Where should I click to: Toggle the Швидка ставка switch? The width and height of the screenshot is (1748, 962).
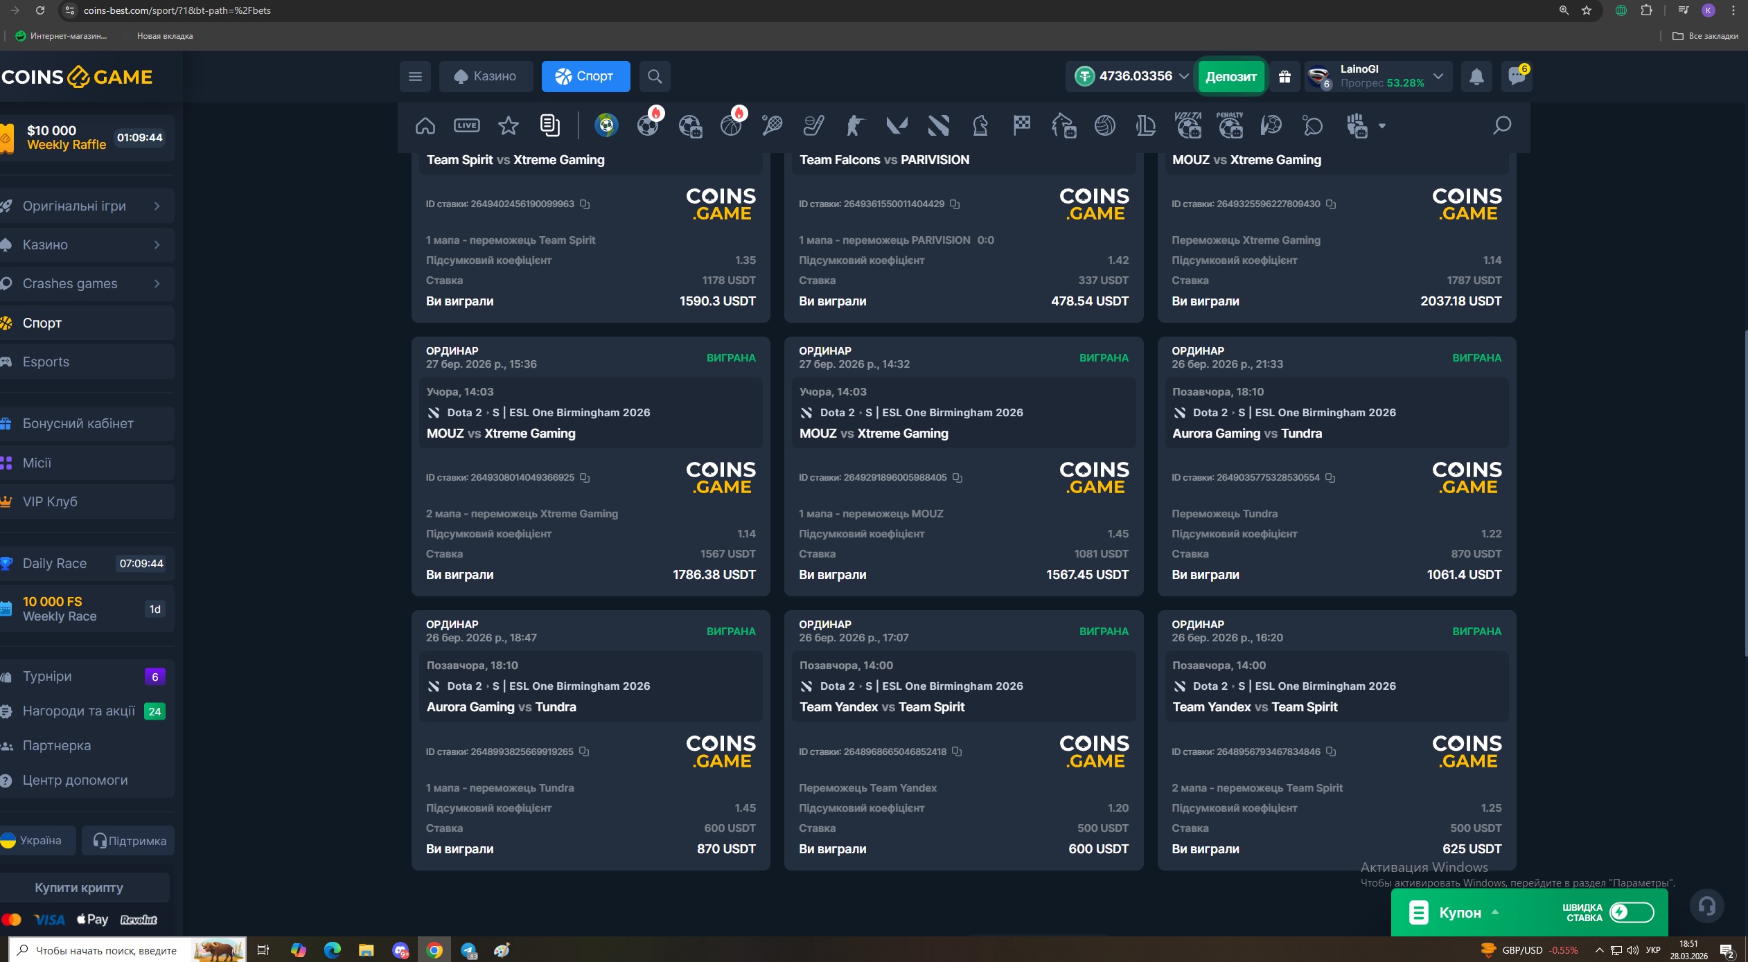tap(1631, 912)
